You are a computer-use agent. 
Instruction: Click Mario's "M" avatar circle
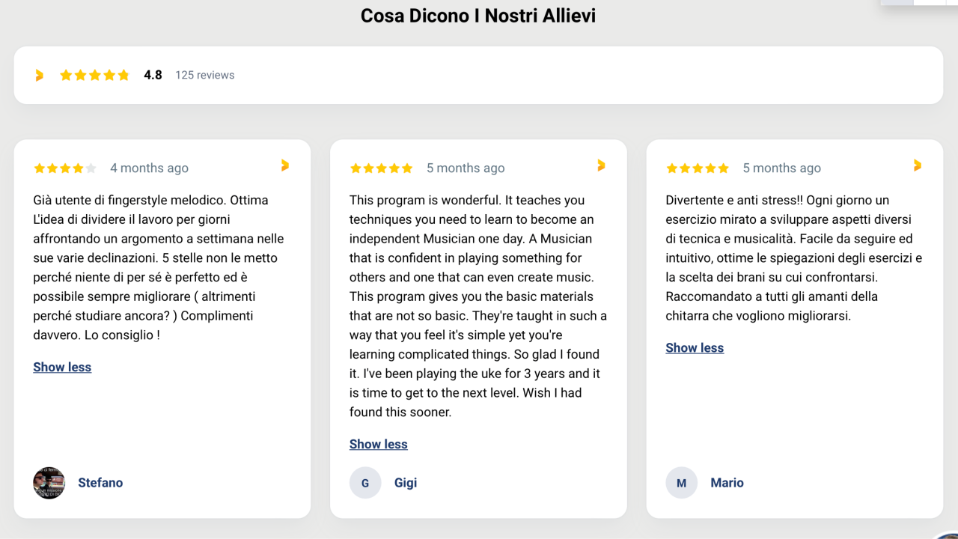(681, 483)
